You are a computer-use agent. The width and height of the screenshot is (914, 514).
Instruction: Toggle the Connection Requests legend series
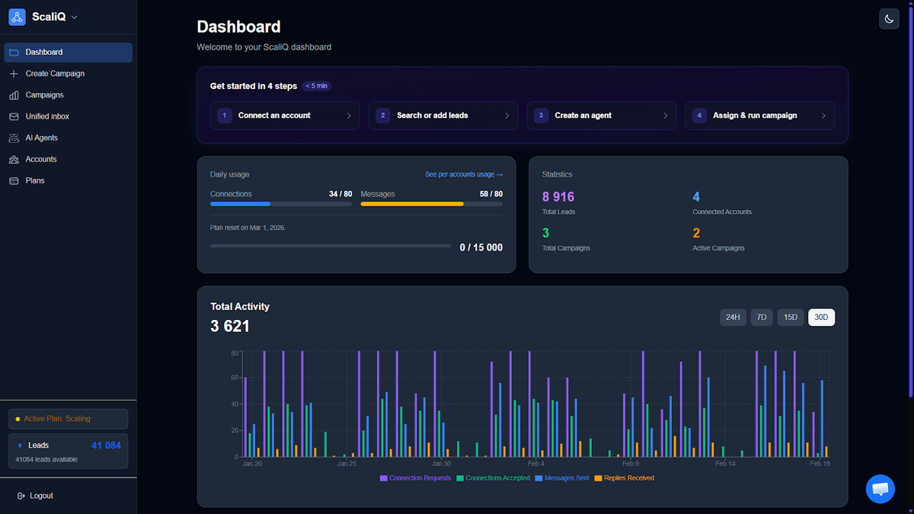414,477
